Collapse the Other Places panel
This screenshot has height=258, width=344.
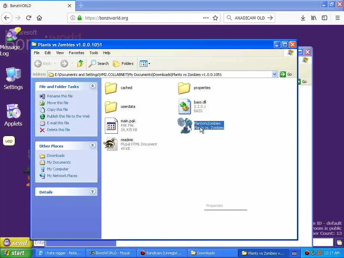coord(93,145)
